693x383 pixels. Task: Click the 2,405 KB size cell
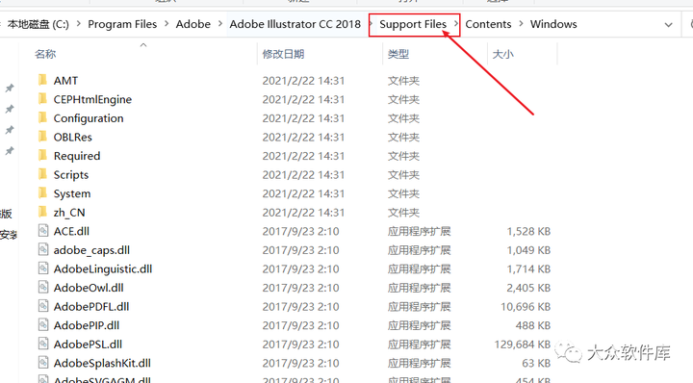pyautogui.click(x=528, y=288)
